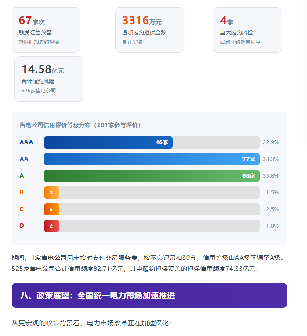Click the credit rating chart title
This screenshot has width=307, height=336.
point(80,125)
